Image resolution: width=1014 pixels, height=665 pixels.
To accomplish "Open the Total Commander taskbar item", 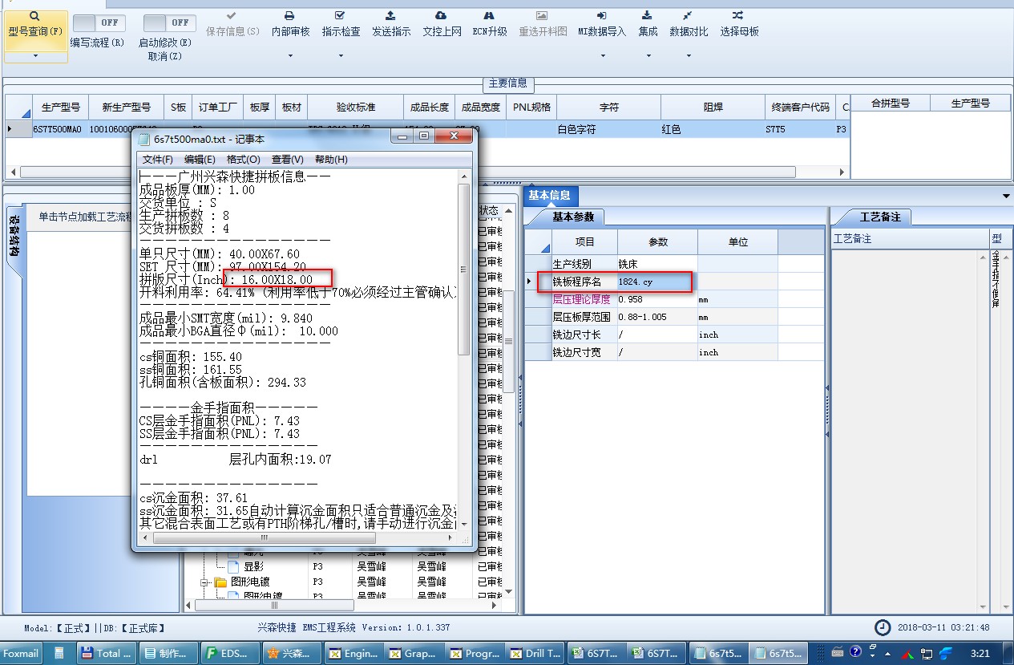I will [108, 653].
